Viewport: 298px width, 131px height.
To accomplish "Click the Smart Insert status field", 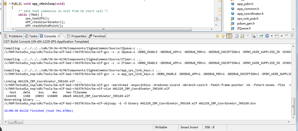I will tap(189, 127).
